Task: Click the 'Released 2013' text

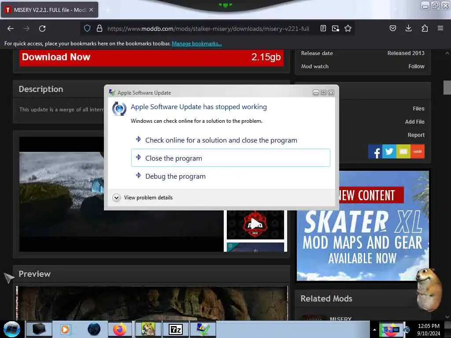Action: tap(406, 53)
